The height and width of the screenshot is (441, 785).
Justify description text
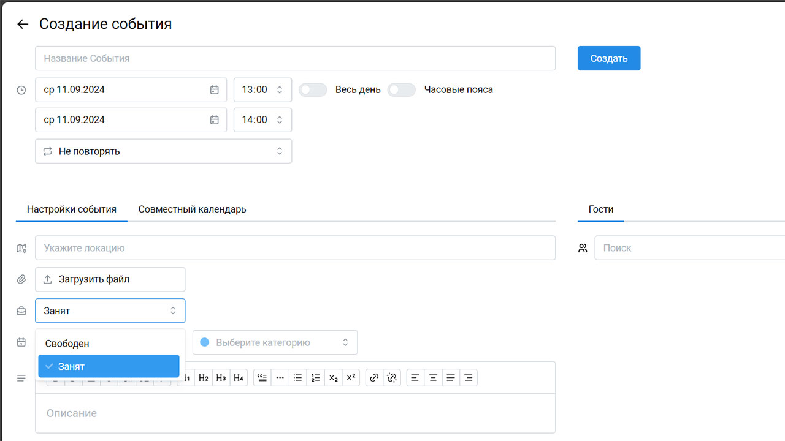(x=451, y=378)
